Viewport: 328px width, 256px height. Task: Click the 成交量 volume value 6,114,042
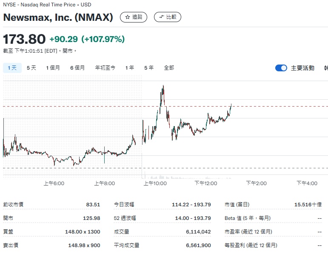coord(199,232)
